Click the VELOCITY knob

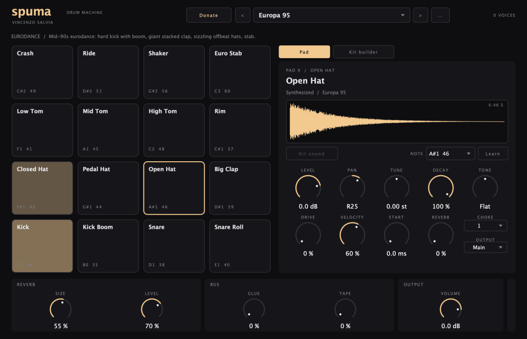click(x=352, y=234)
